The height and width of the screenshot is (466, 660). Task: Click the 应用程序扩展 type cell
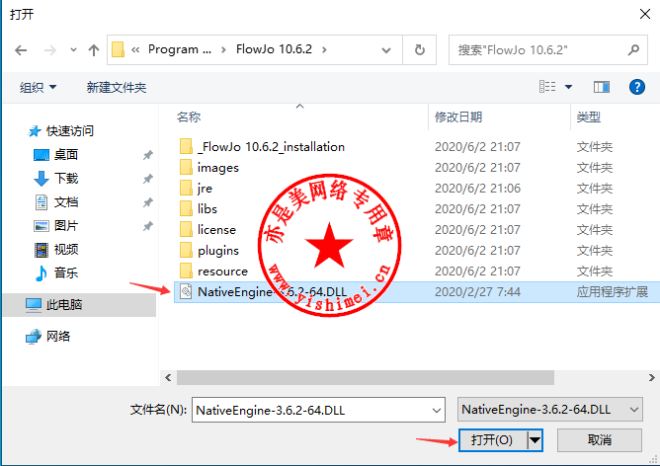coord(613,292)
